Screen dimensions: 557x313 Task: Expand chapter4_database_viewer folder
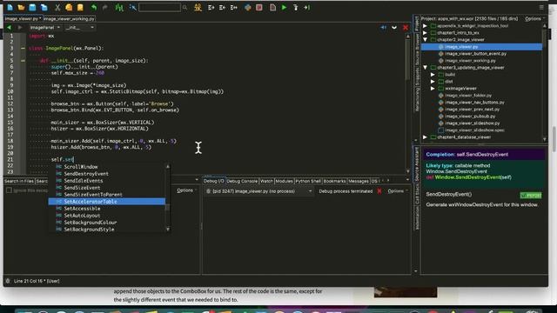point(425,137)
